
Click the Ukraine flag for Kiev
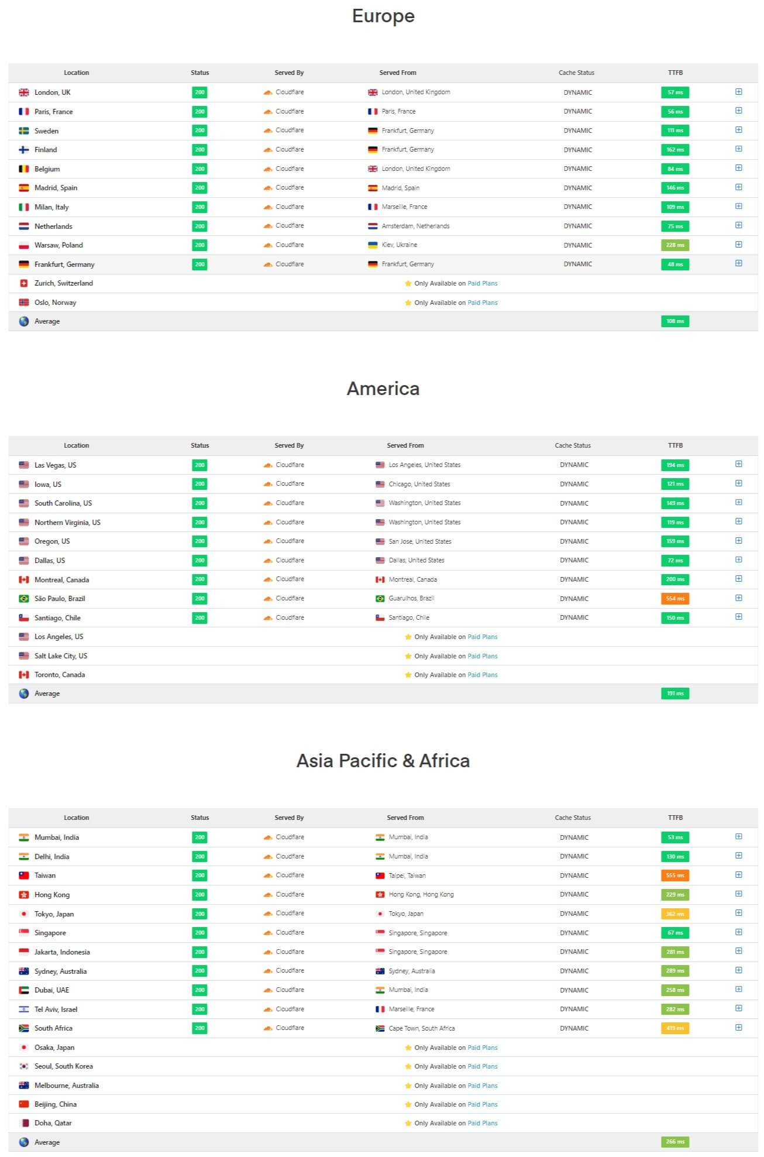[x=373, y=245]
